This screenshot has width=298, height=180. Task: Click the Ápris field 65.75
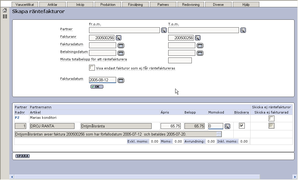(x=171, y=126)
